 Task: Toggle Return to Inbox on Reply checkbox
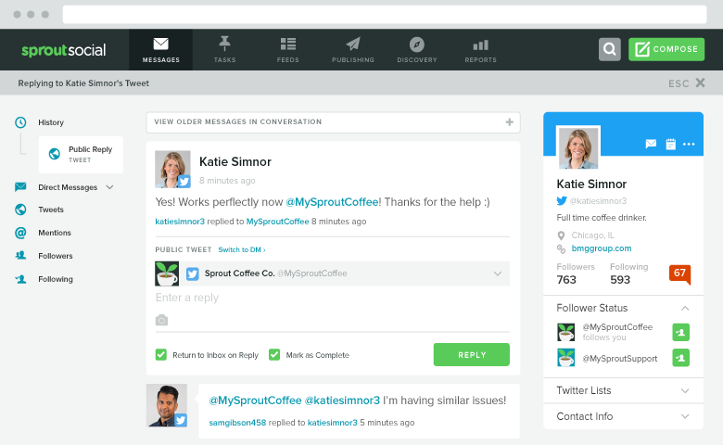point(161,355)
